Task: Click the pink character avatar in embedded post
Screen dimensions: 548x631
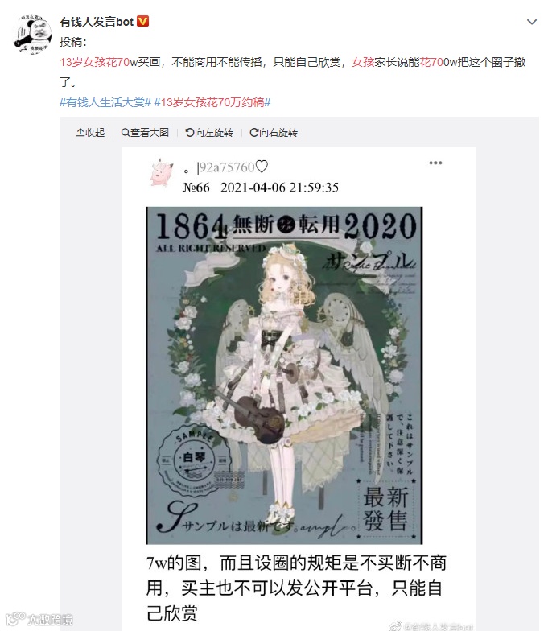Action: 162,172
